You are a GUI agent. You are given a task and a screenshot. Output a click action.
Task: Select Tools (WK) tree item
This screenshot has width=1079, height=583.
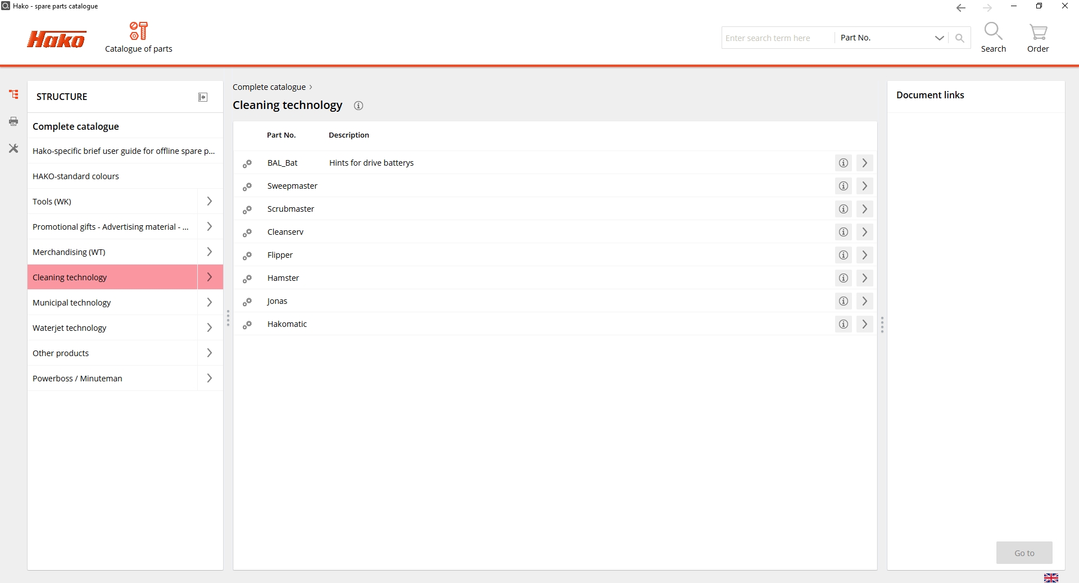click(x=112, y=201)
